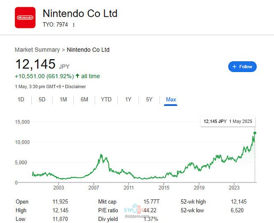Switch chart to the 6M range
This screenshot has width=274, height=223.
[84, 99]
